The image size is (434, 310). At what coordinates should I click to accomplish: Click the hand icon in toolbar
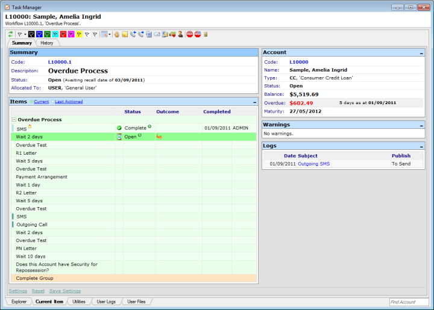pyautogui.click(x=117, y=34)
